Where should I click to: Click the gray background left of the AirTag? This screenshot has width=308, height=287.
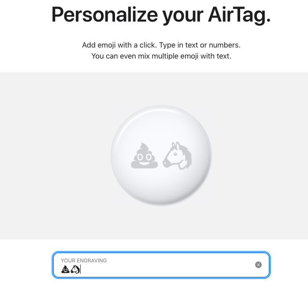pos(53,156)
